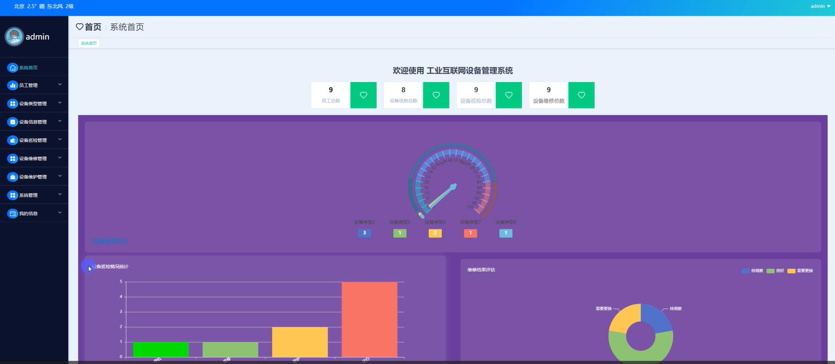Image resolution: width=835 pixels, height=364 pixels.
Task: Click the heart icon before 首页 heading
Action: 80,27
